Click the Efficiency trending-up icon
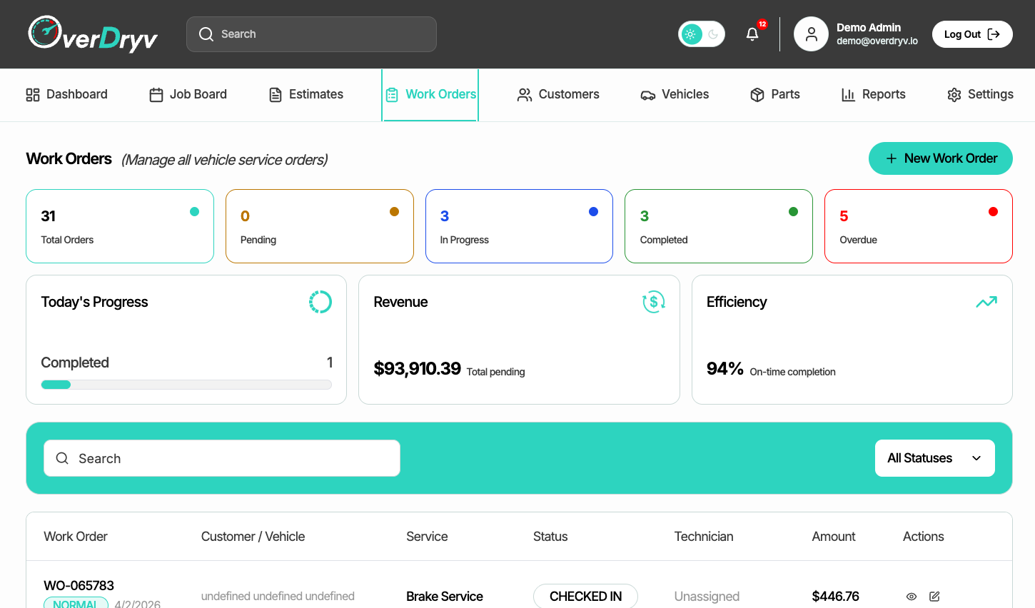1035x608 pixels. click(986, 302)
